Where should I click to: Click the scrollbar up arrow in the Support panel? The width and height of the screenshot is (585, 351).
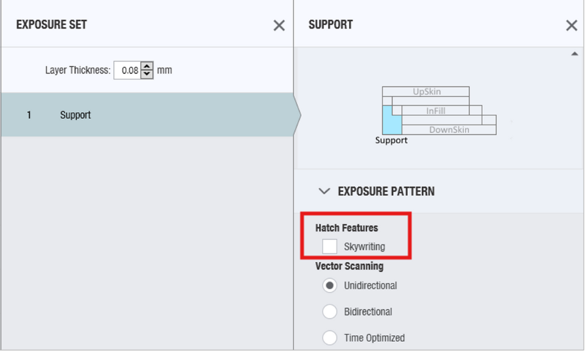[575, 53]
